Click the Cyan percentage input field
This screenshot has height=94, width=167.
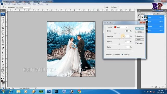click(127, 31)
